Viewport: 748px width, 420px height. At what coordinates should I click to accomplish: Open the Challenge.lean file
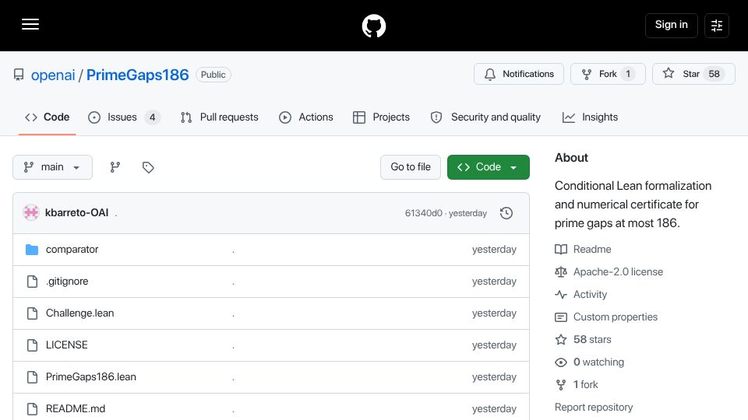tap(79, 313)
